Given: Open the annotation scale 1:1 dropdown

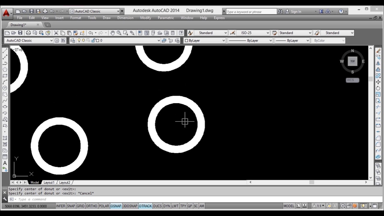Looking at the screenshot, I should pos(318,206).
